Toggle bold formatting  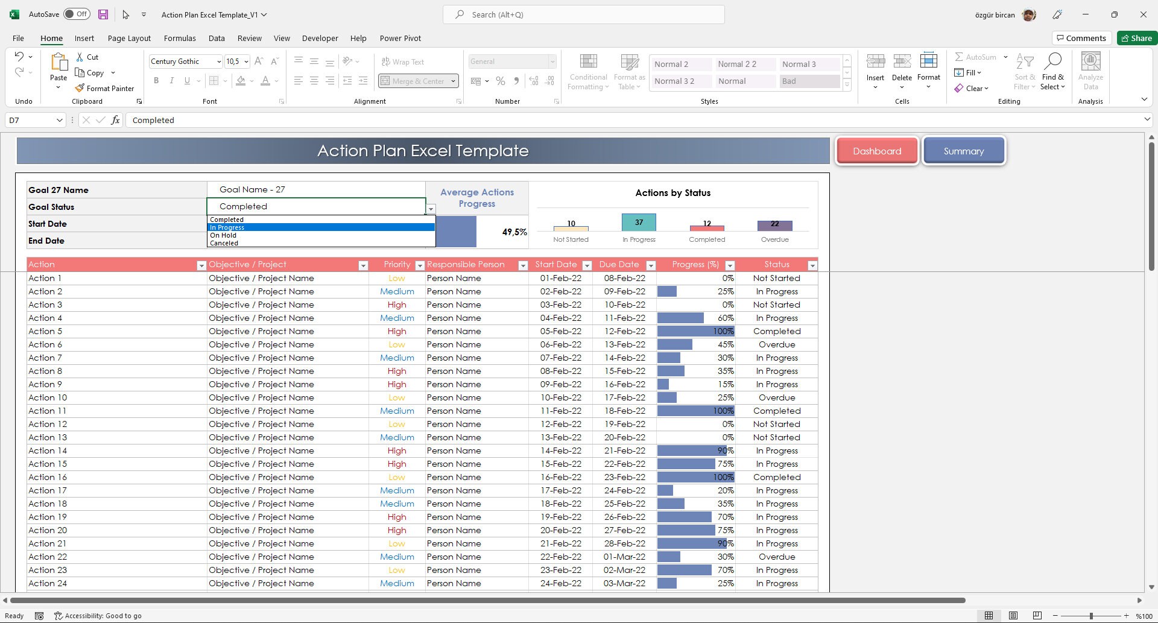point(156,80)
